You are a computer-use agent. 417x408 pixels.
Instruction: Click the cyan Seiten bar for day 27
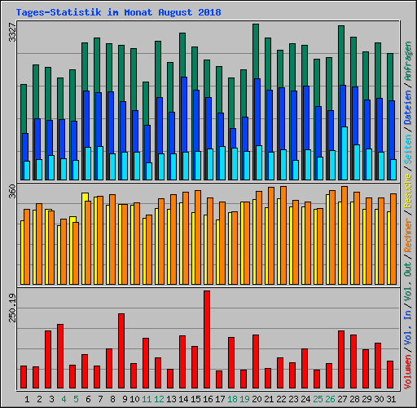pos(345,153)
